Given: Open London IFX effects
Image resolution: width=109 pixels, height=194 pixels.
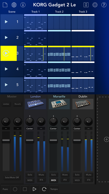Looking at the screenshot, I should tap(41, 180).
